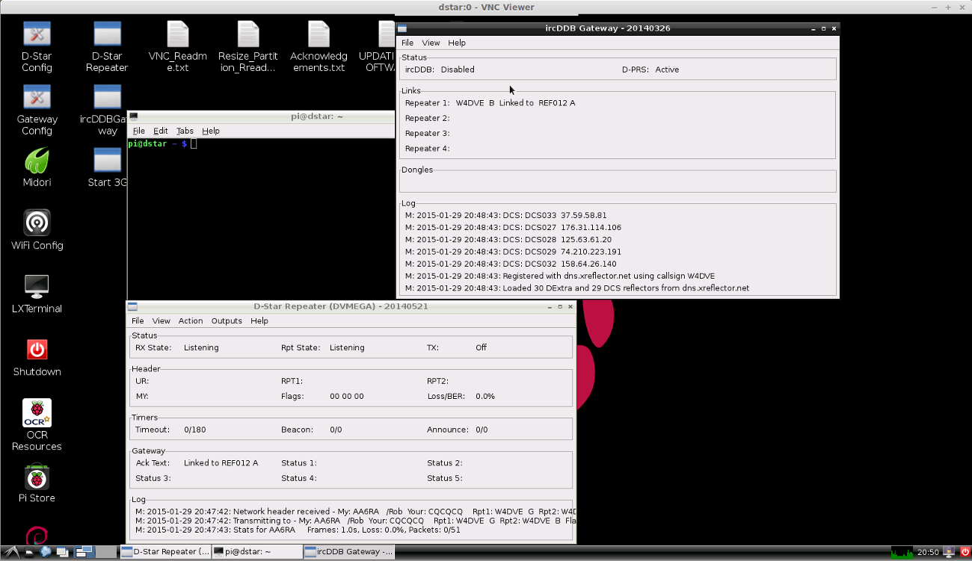The width and height of the screenshot is (972, 561).
Task: Open Resize_Partition_Readme file icon
Action: (248, 47)
